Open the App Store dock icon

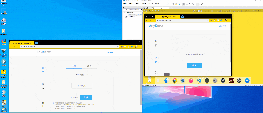(247, 81)
